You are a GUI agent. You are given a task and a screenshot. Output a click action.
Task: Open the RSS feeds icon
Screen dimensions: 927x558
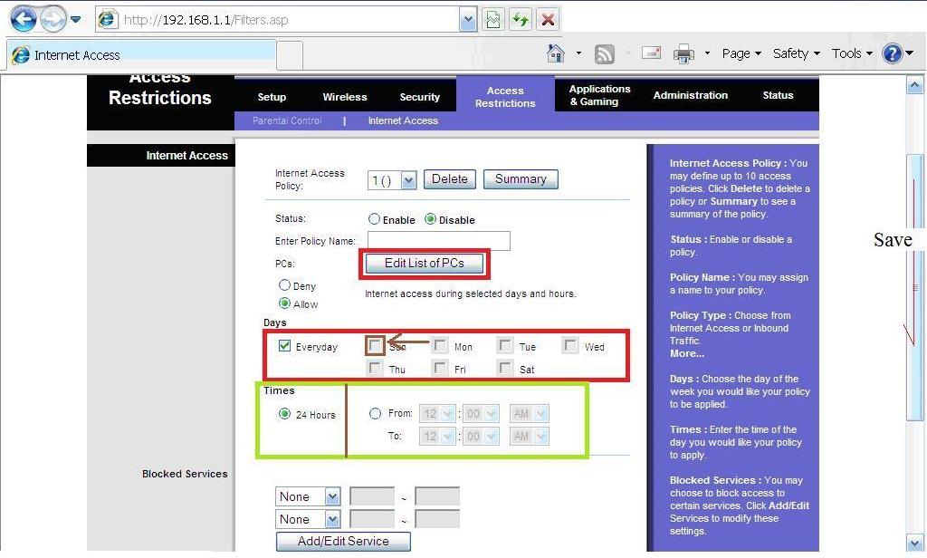[x=604, y=53]
